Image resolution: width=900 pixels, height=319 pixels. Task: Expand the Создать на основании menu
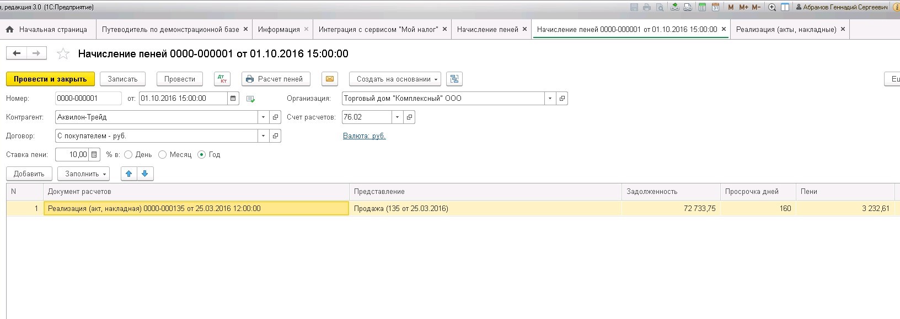395,79
